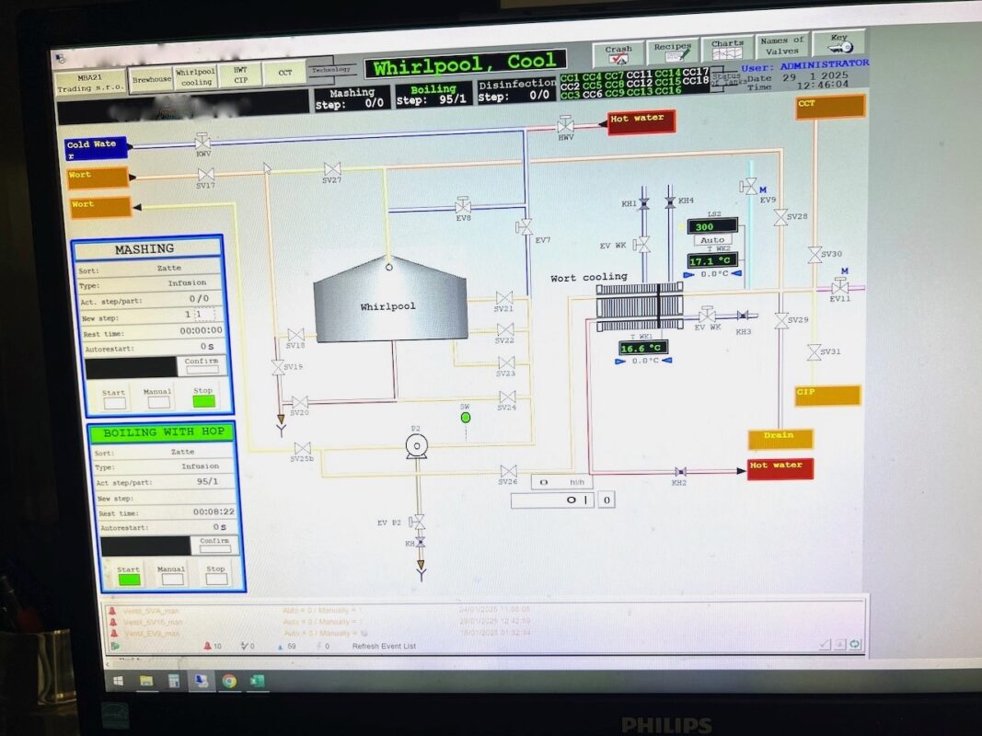The width and height of the screenshot is (982, 736).
Task: Open the Technology tab
Action: (331, 70)
